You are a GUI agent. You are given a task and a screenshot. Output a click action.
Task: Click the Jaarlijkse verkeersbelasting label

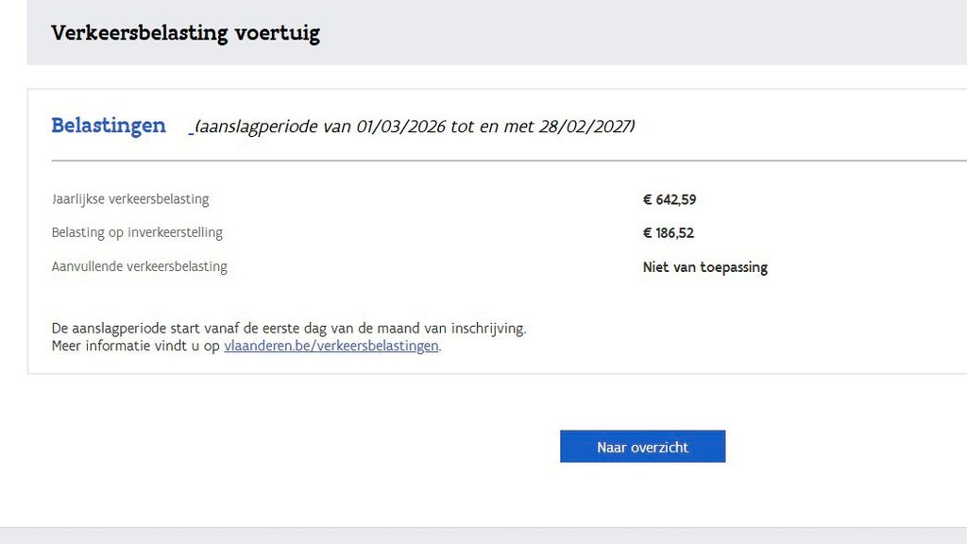click(x=130, y=199)
